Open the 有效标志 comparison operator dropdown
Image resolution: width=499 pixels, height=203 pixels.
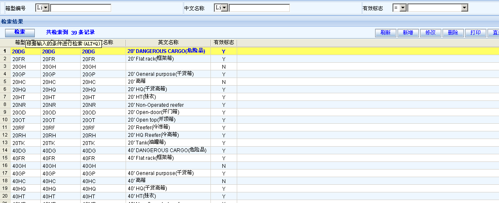click(403, 8)
